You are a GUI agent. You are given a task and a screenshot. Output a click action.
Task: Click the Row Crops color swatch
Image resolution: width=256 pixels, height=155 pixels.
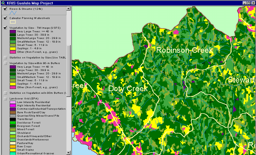[x=13, y=147]
